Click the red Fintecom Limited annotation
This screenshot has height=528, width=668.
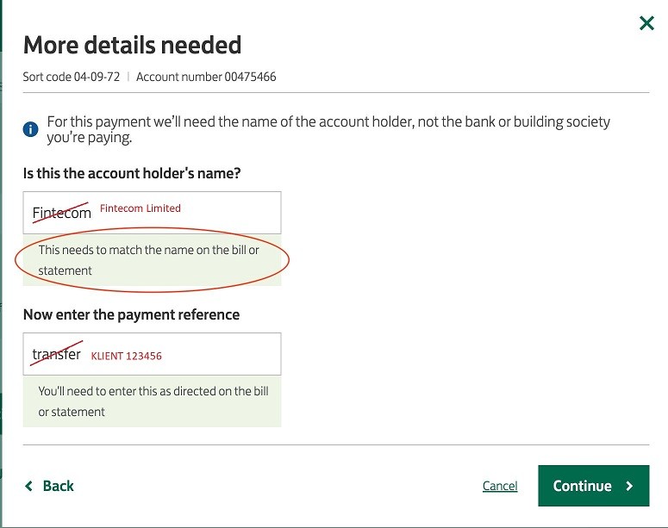click(x=140, y=208)
